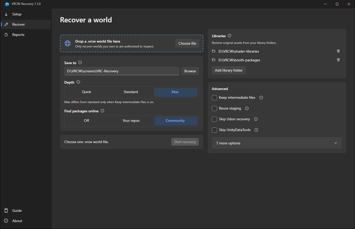
Task: Open the About page
Action: [x=26, y=221]
